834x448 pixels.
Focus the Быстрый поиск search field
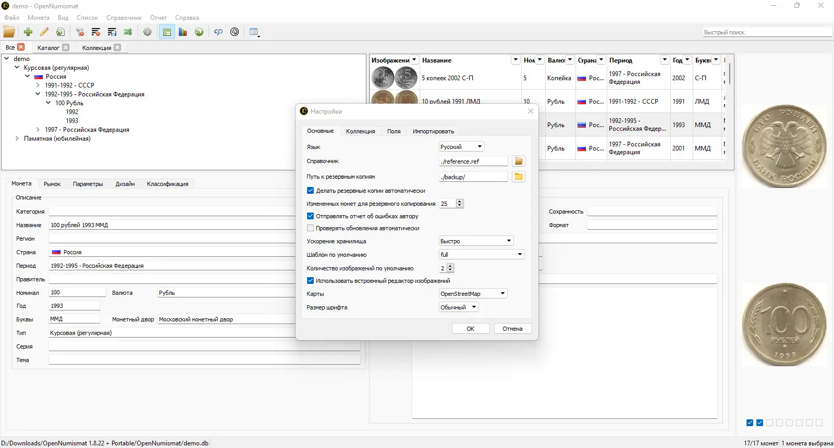767,32
